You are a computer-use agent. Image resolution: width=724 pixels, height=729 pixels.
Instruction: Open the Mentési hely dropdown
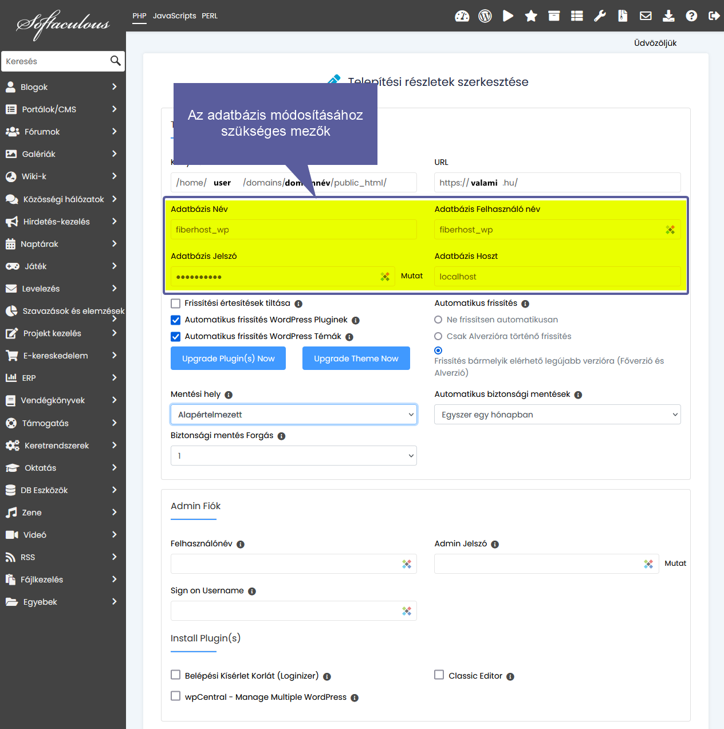click(294, 415)
